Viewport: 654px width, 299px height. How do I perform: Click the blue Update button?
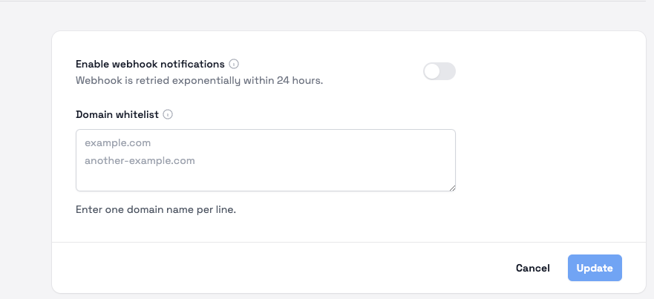tap(595, 268)
